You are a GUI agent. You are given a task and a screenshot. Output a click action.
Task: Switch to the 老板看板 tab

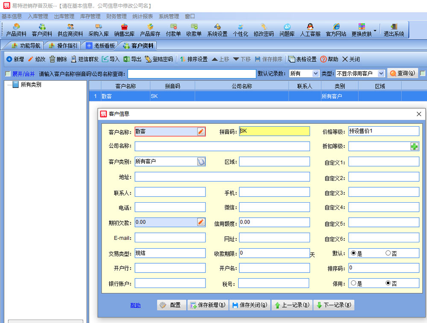tap(100, 46)
